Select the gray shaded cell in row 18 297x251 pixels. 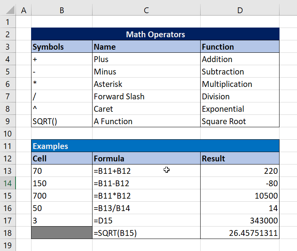coord(61,233)
